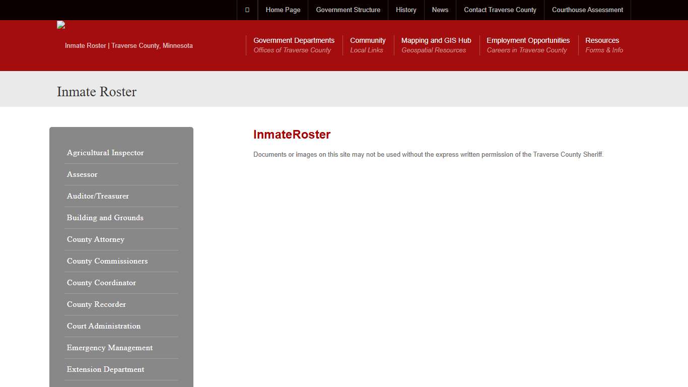This screenshot has height=387, width=688.
Task: Select Court Administration in sidebar
Action: point(104,326)
